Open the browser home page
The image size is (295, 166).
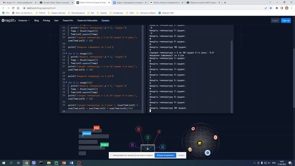click(18, 8)
